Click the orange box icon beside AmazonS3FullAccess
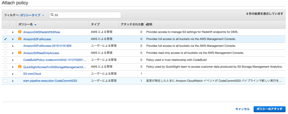Viewport: 288px width, 114px height. [20, 39]
